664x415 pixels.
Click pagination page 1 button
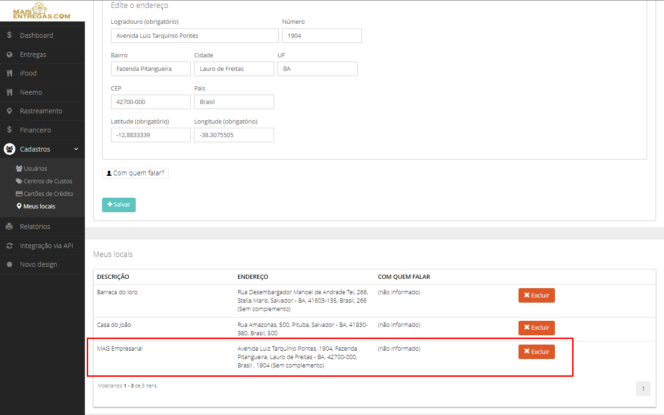click(643, 389)
